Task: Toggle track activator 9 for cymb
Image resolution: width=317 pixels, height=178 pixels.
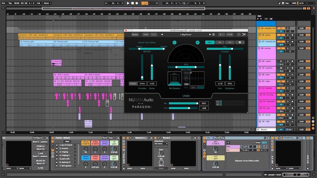Action: [x=281, y=61]
